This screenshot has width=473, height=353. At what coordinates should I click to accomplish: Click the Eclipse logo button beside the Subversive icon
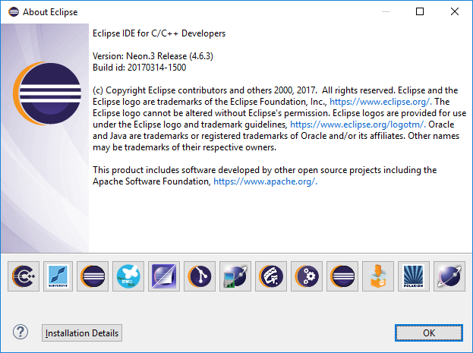tap(93, 276)
